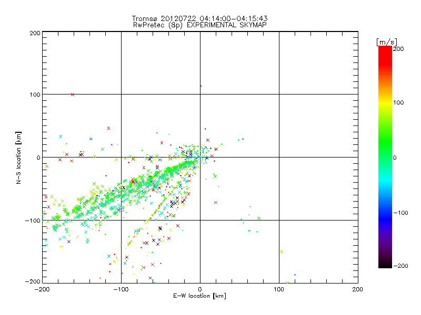This screenshot has width=421, height=315.
Task: Click the isolated red X on the 100 km N-S gridline
Action: tap(73, 94)
